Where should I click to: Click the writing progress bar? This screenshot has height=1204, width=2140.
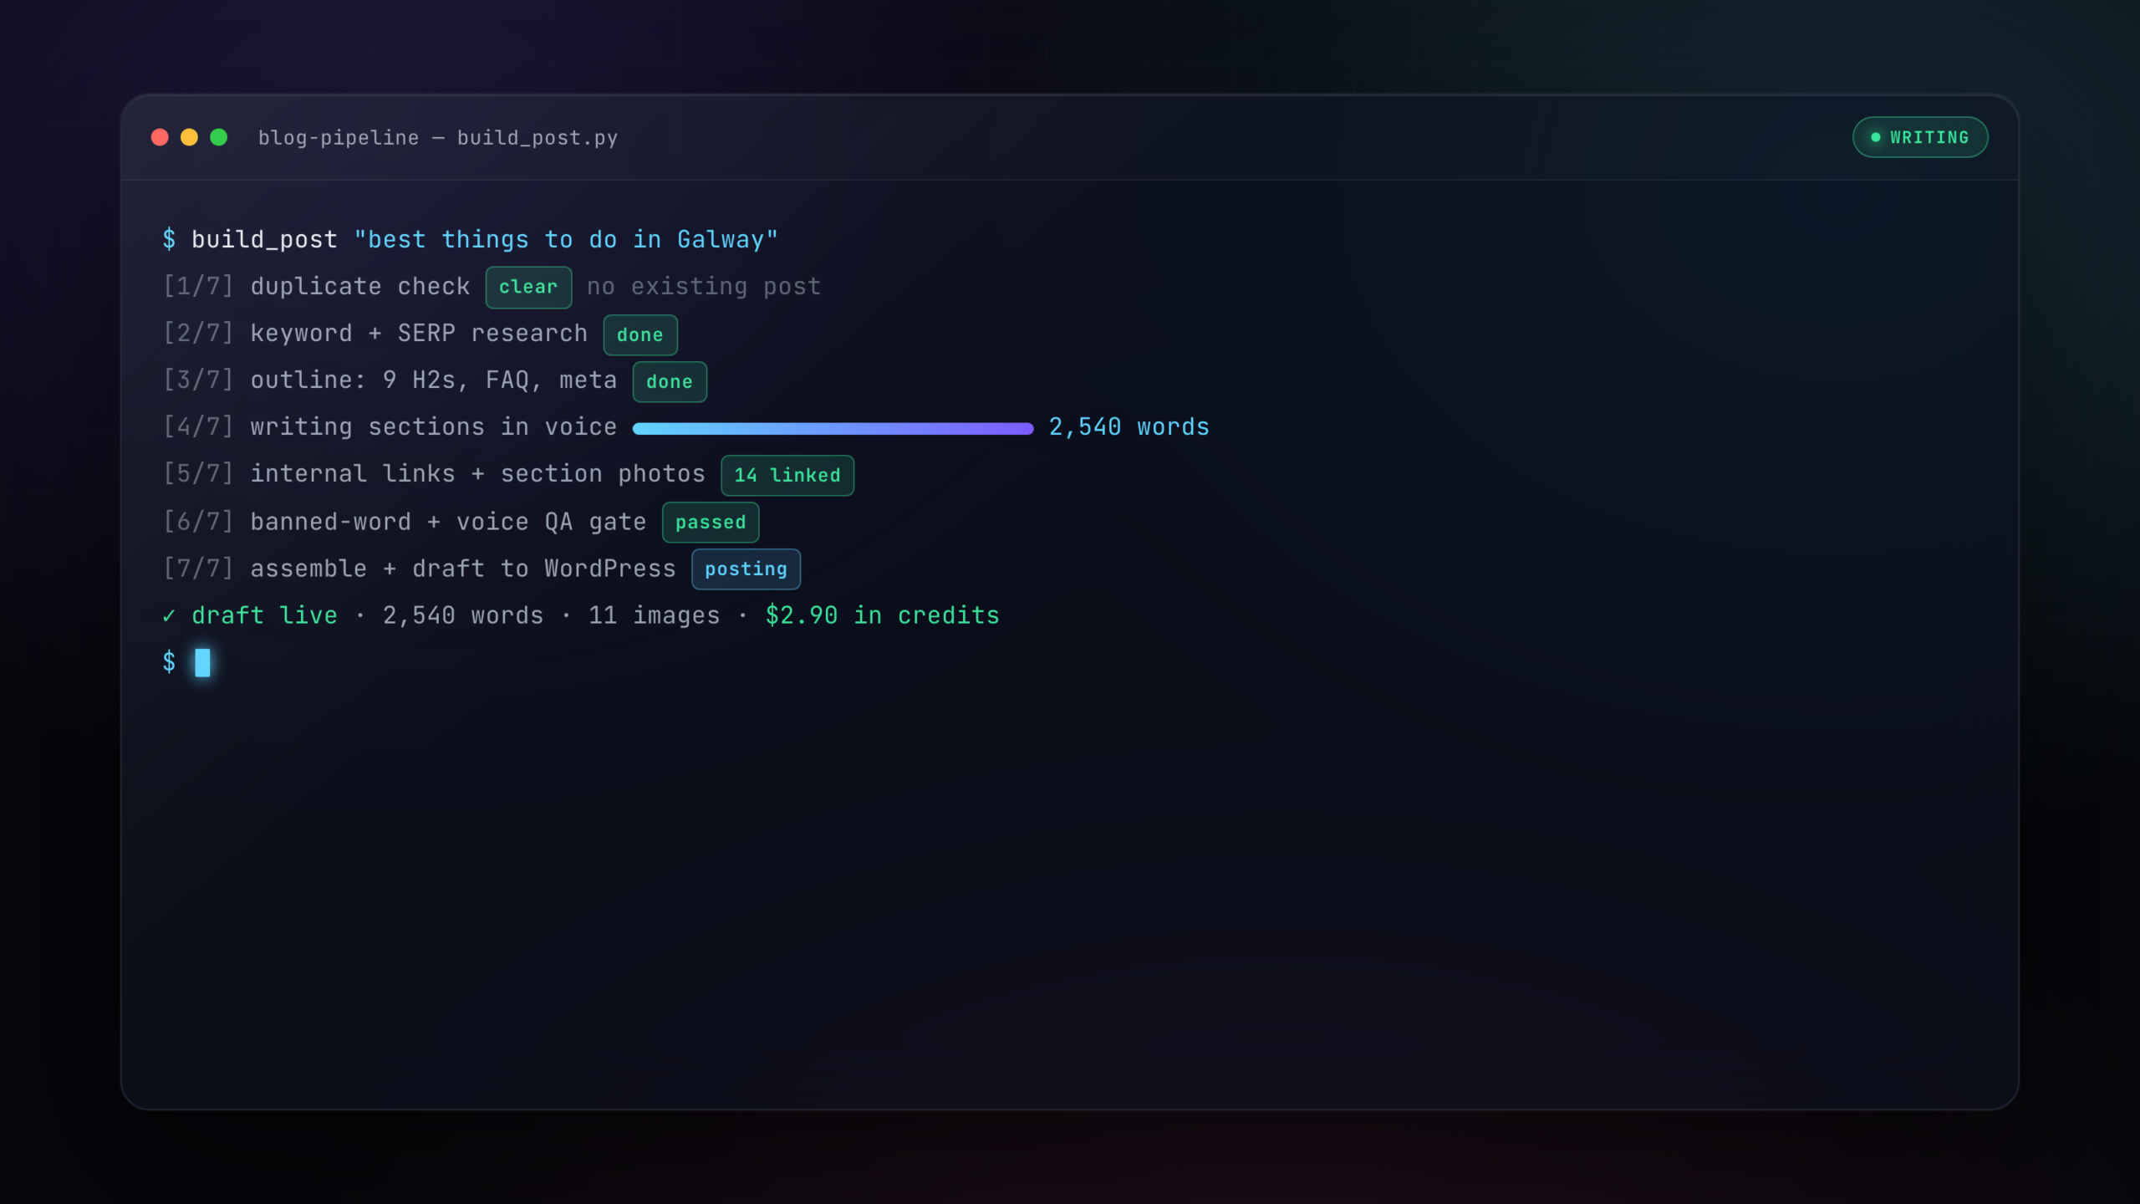833,428
